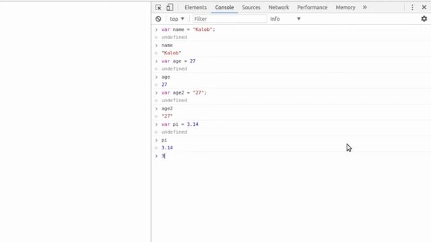Clear the console with the ban icon

click(x=158, y=19)
